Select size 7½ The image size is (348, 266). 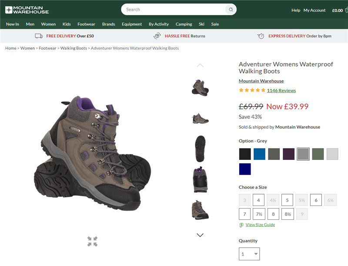258,214
